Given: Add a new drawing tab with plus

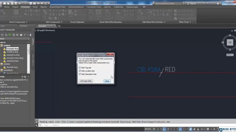Looking at the screenshot, I should 59,26.
